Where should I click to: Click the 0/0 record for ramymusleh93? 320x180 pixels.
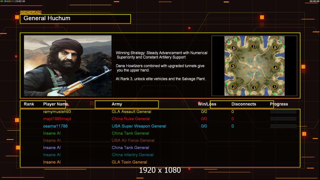pos(204,112)
